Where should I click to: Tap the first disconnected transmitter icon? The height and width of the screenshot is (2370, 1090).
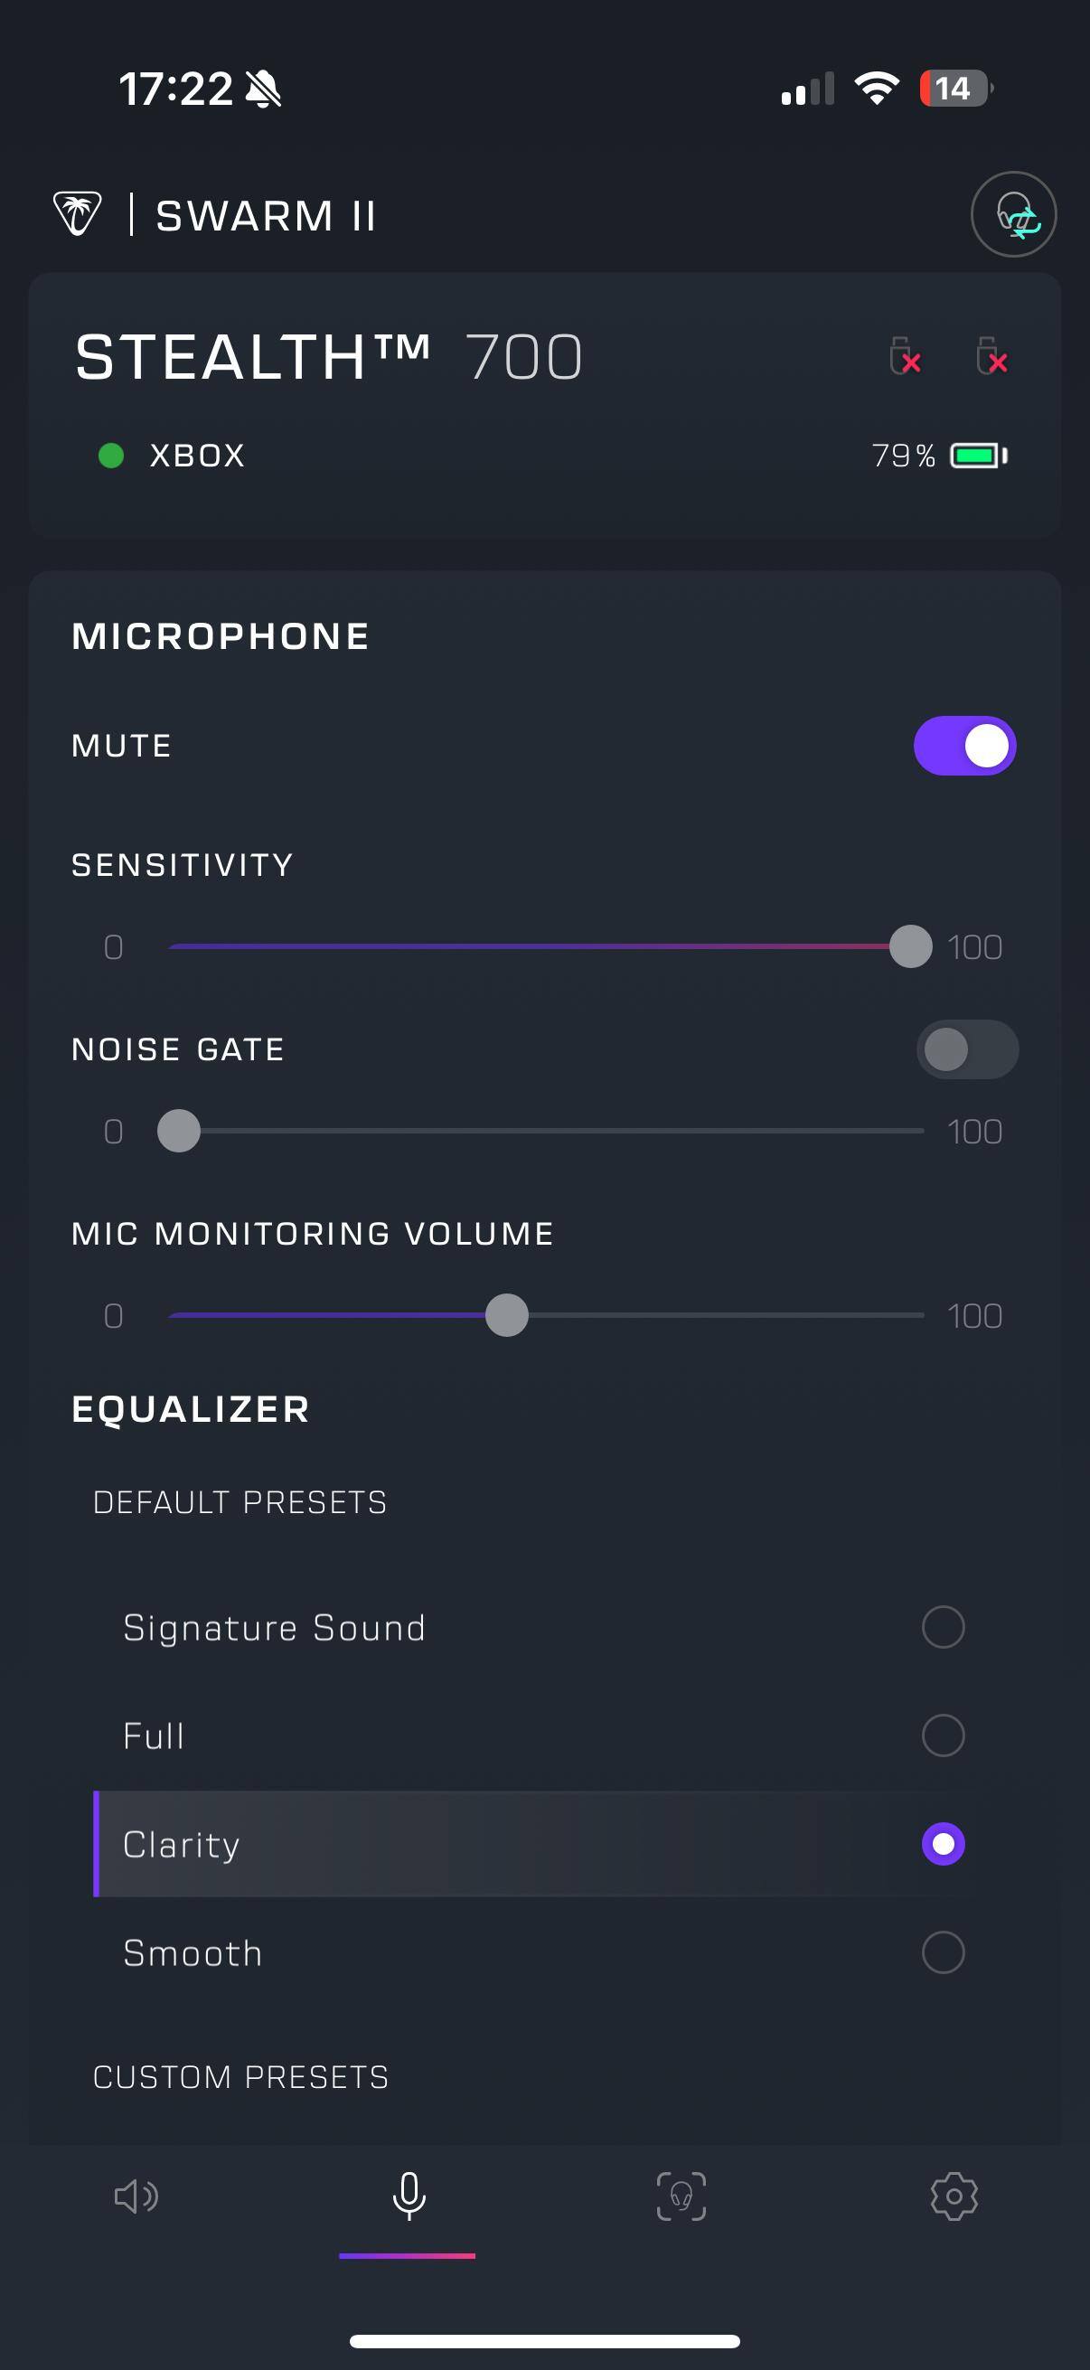tap(905, 356)
